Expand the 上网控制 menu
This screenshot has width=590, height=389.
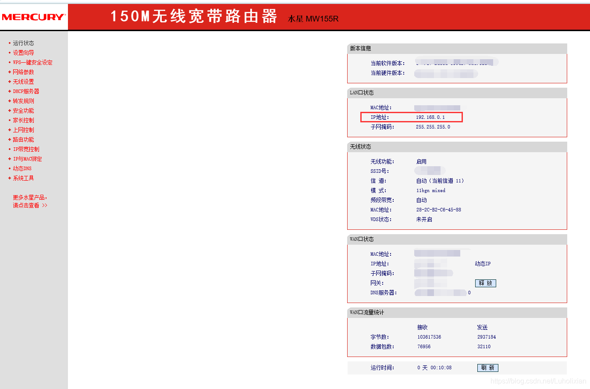coord(23,130)
